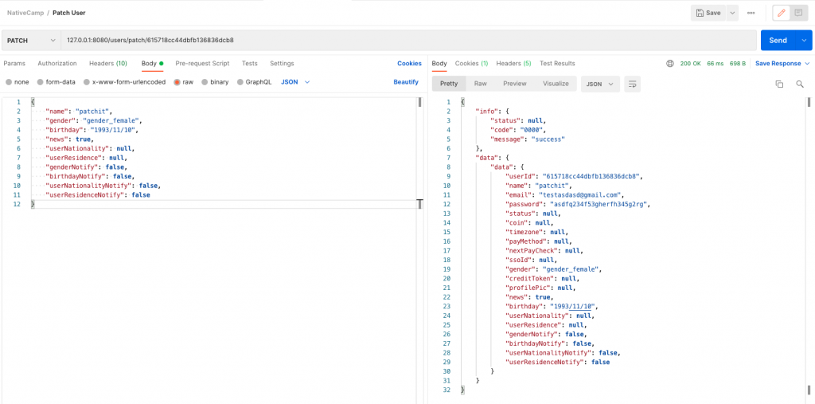
Task: Open the response Cookies (1) tab
Action: point(471,64)
